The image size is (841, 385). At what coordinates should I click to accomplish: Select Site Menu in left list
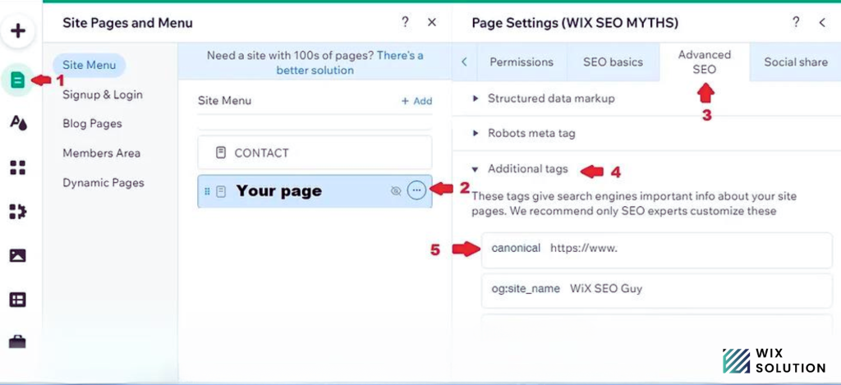click(x=89, y=66)
